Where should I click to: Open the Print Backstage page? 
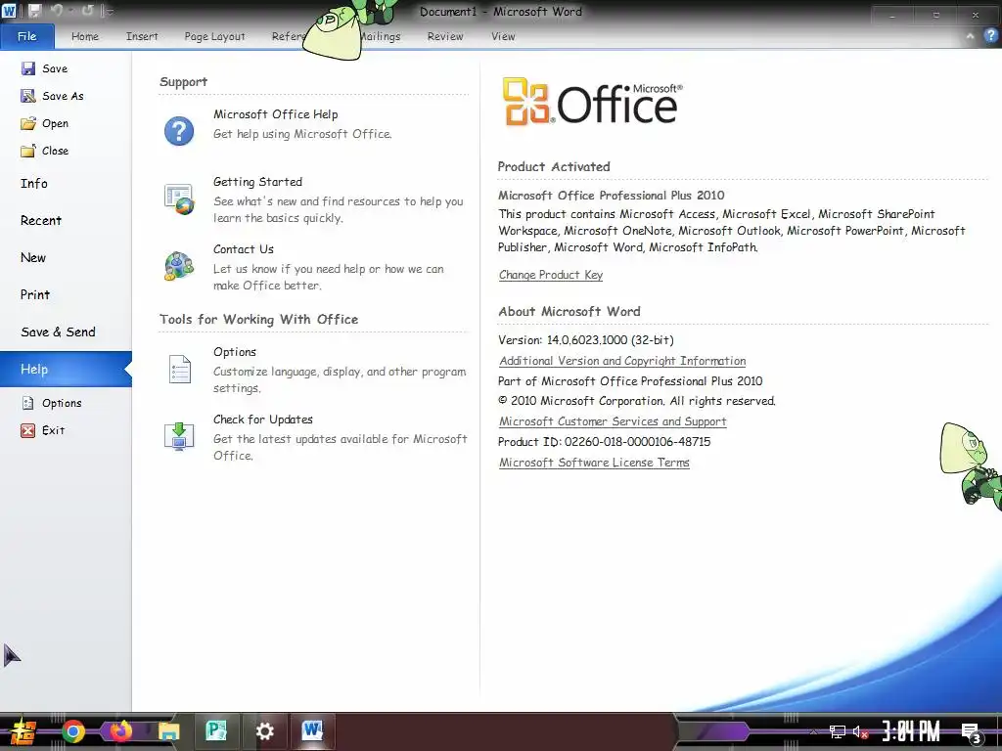[x=34, y=295]
